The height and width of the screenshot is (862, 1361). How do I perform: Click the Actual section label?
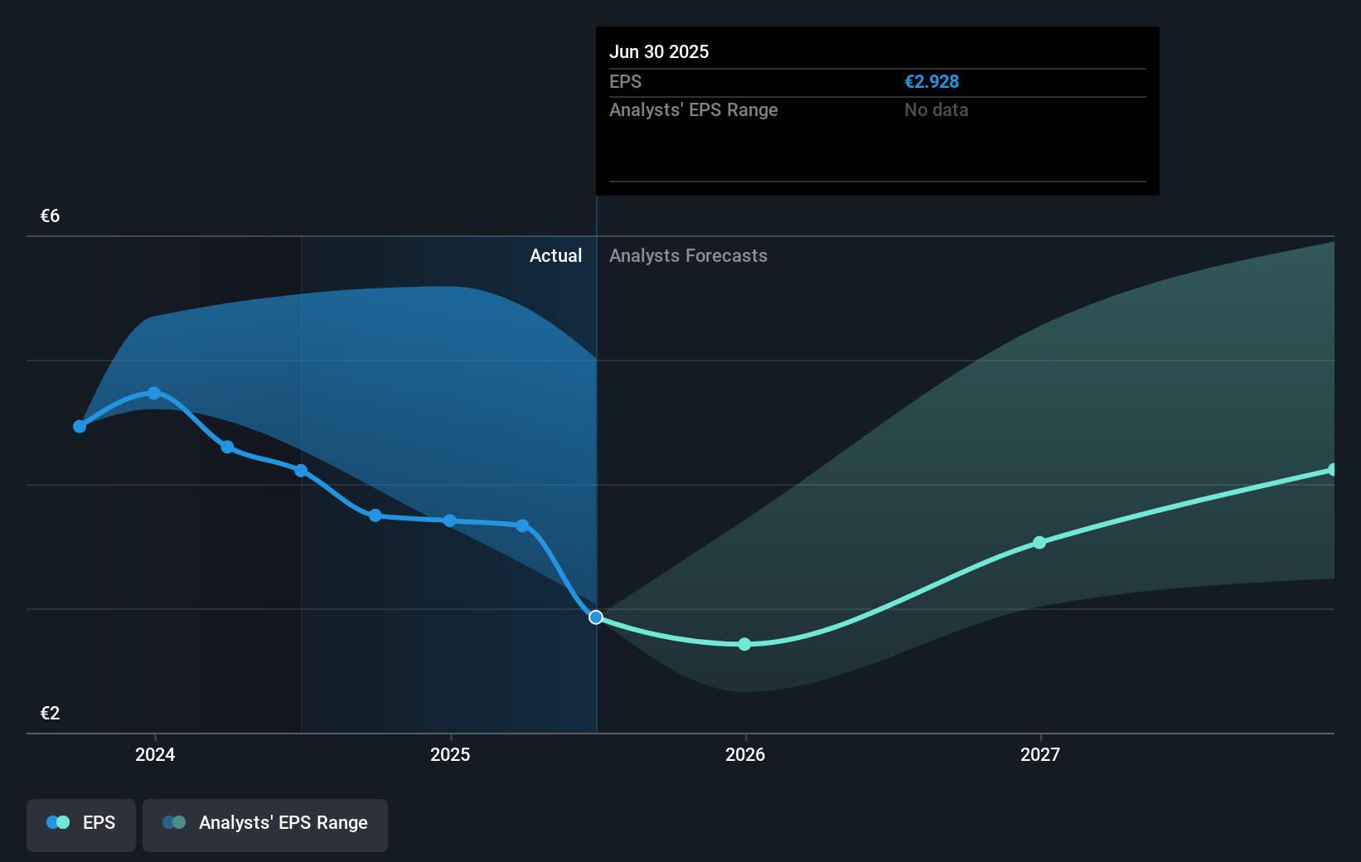[x=555, y=256]
